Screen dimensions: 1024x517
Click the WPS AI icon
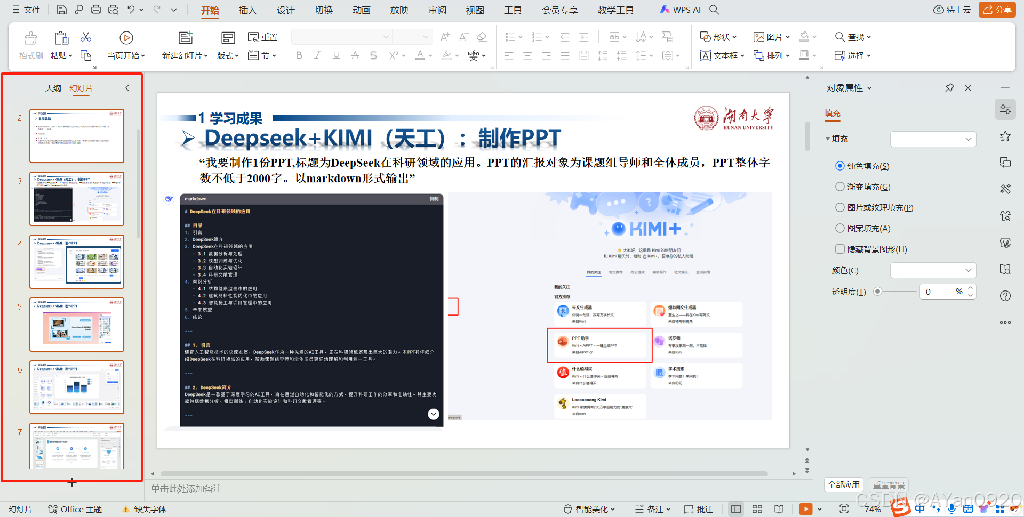point(681,10)
